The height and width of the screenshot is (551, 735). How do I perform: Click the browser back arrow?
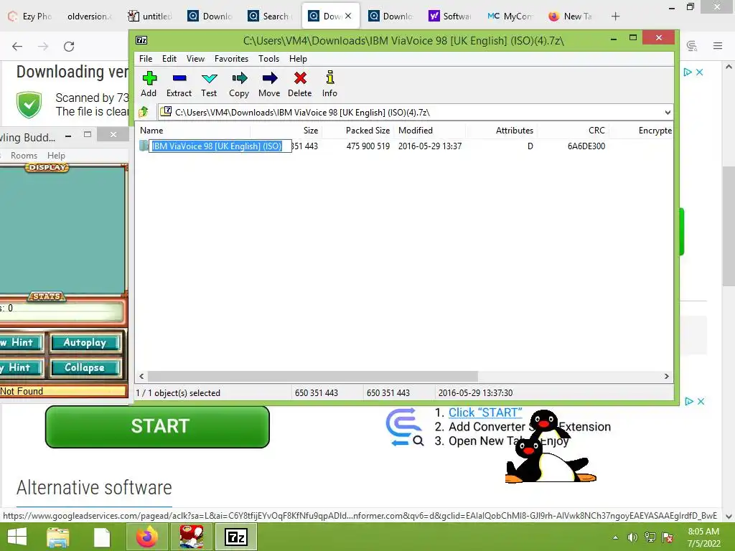click(x=17, y=47)
